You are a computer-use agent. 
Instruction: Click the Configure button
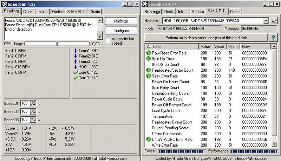[121, 31]
